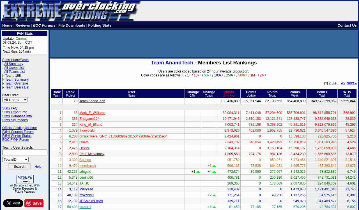Image resolution: width=359 pixels, height=210 pixels.
Task: Open user mykchin8
Action: [x=86, y=195]
